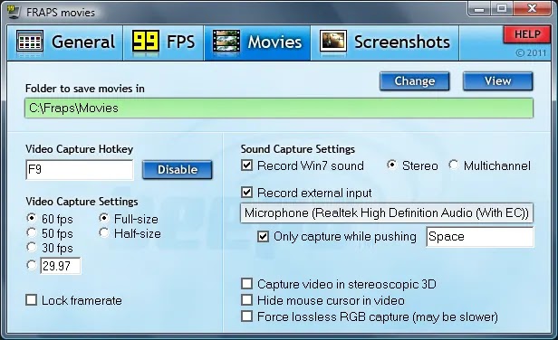The height and width of the screenshot is (340, 558).
Task: Minimize the FRAPS window
Action: pyautogui.click(x=479, y=8)
